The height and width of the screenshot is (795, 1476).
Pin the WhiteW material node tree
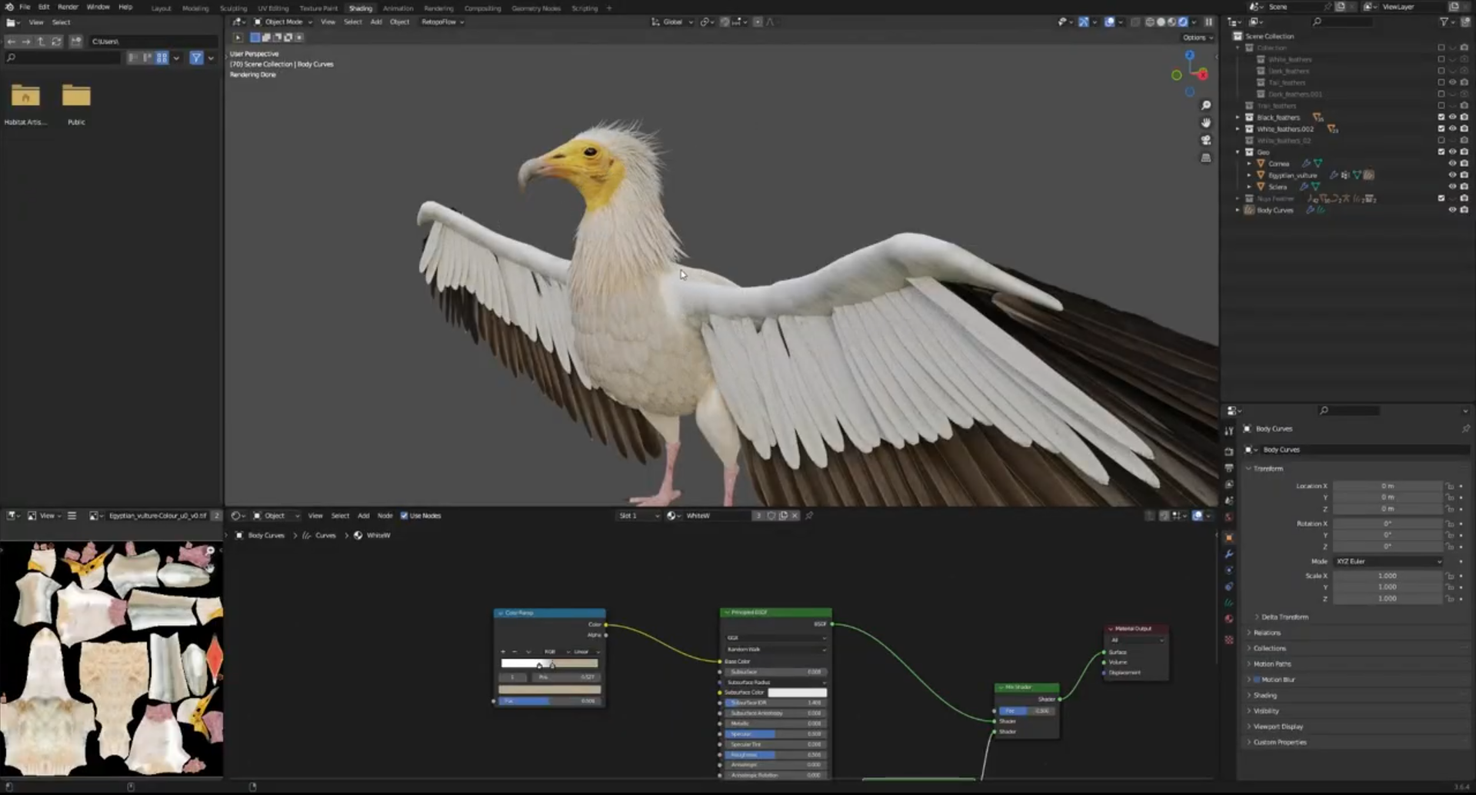[x=809, y=516]
